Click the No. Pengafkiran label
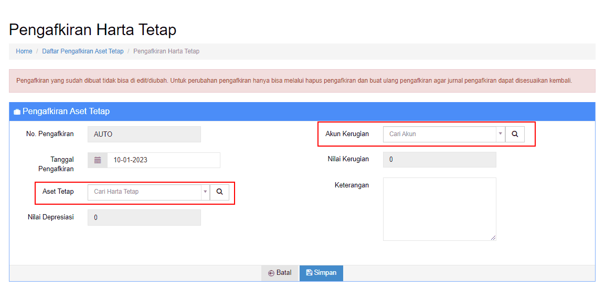605x300 pixels. [50, 134]
